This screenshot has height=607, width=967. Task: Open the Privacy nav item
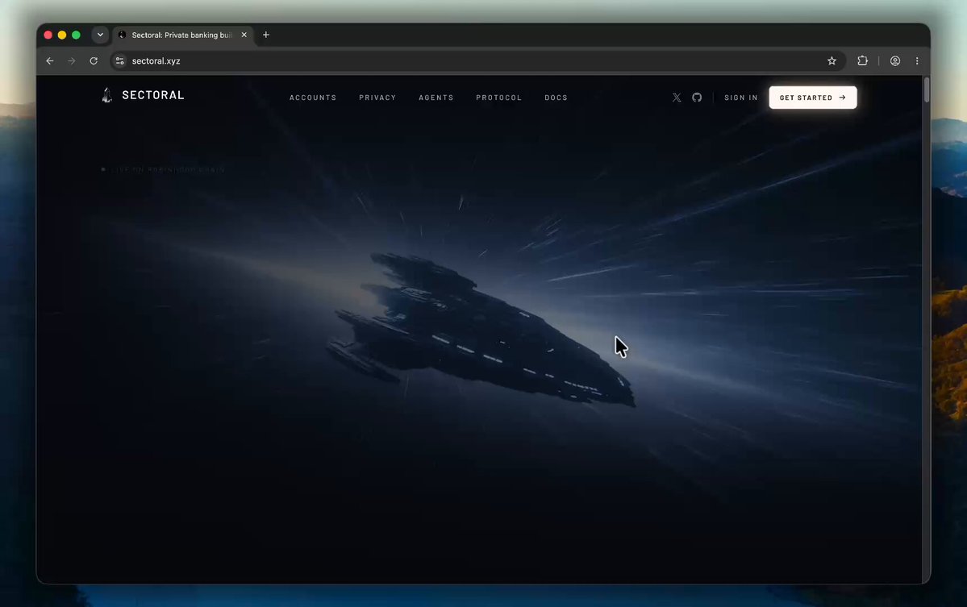click(377, 98)
